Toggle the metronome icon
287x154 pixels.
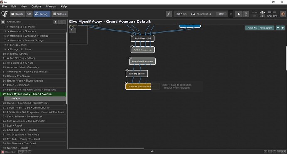(x=246, y=14)
